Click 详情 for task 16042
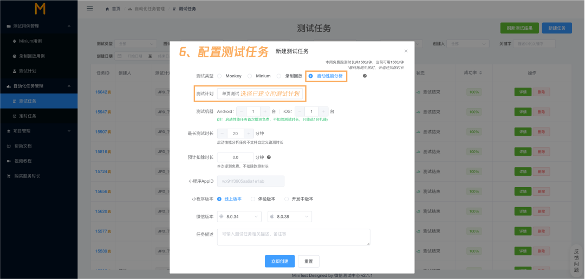 click(522, 91)
